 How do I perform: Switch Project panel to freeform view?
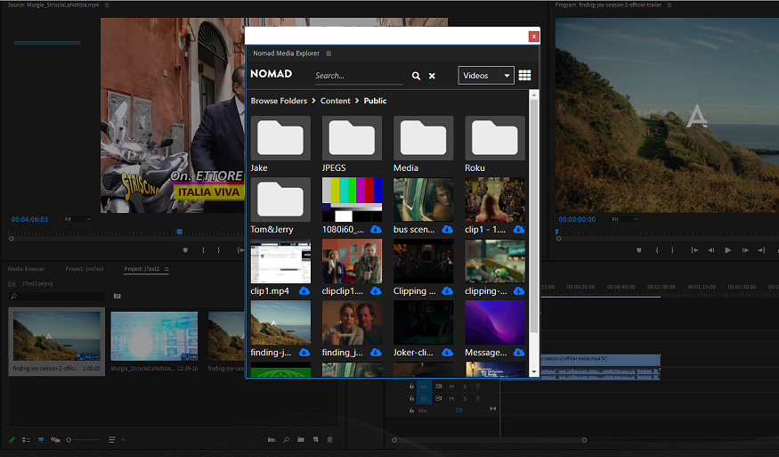coord(55,439)
